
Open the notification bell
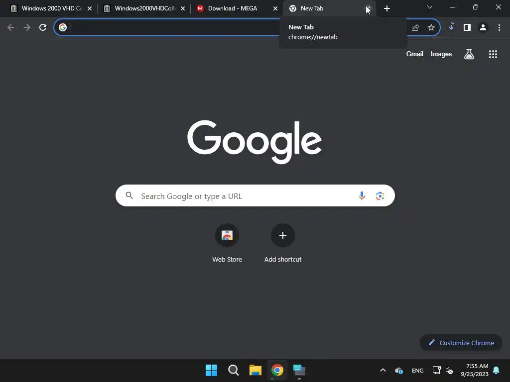[496, 370]
